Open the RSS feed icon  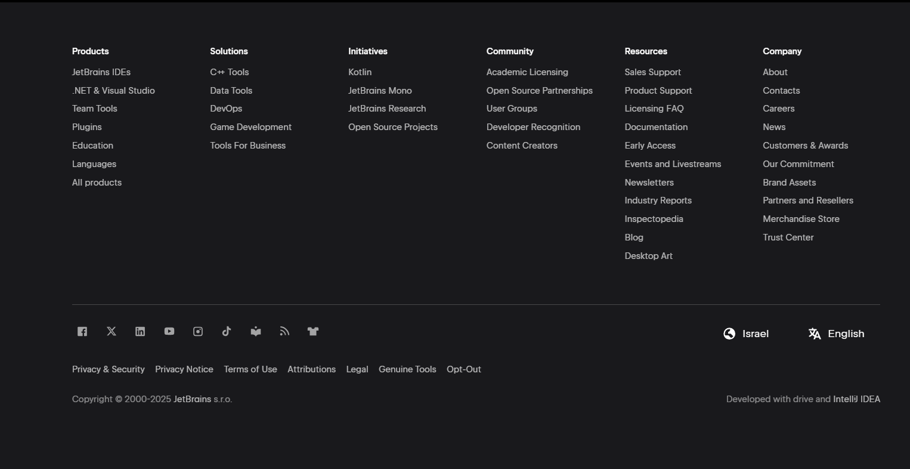pos(284,332)
